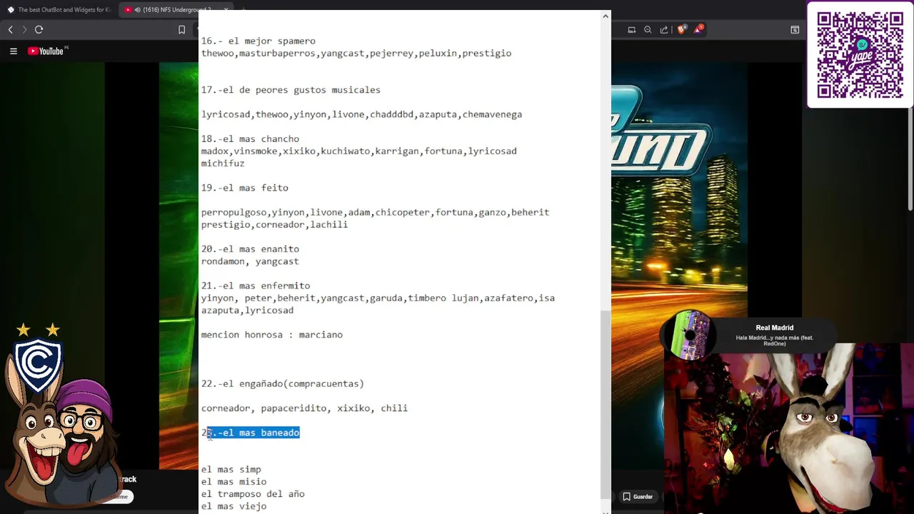
Task: Click the line 'el mas misio'
Action: click(233, 482)
